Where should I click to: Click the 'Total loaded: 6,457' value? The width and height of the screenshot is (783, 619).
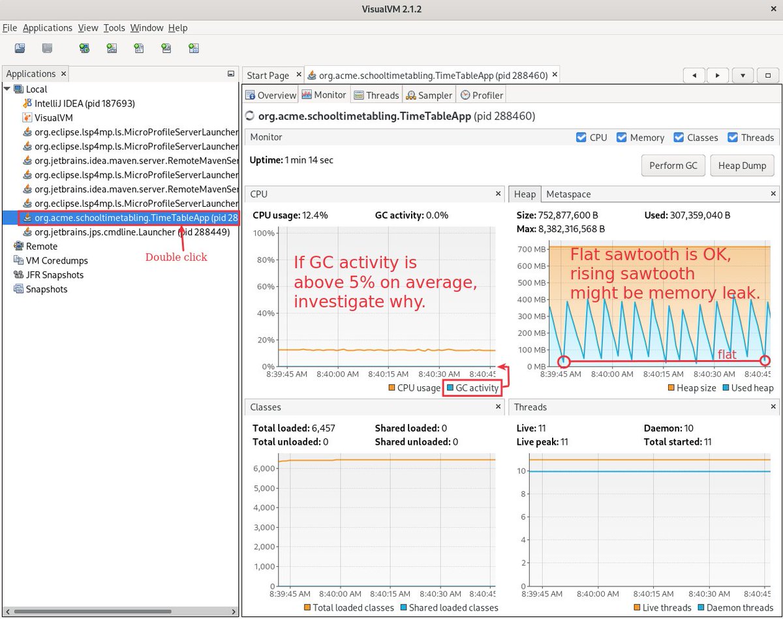pos(294,429)
